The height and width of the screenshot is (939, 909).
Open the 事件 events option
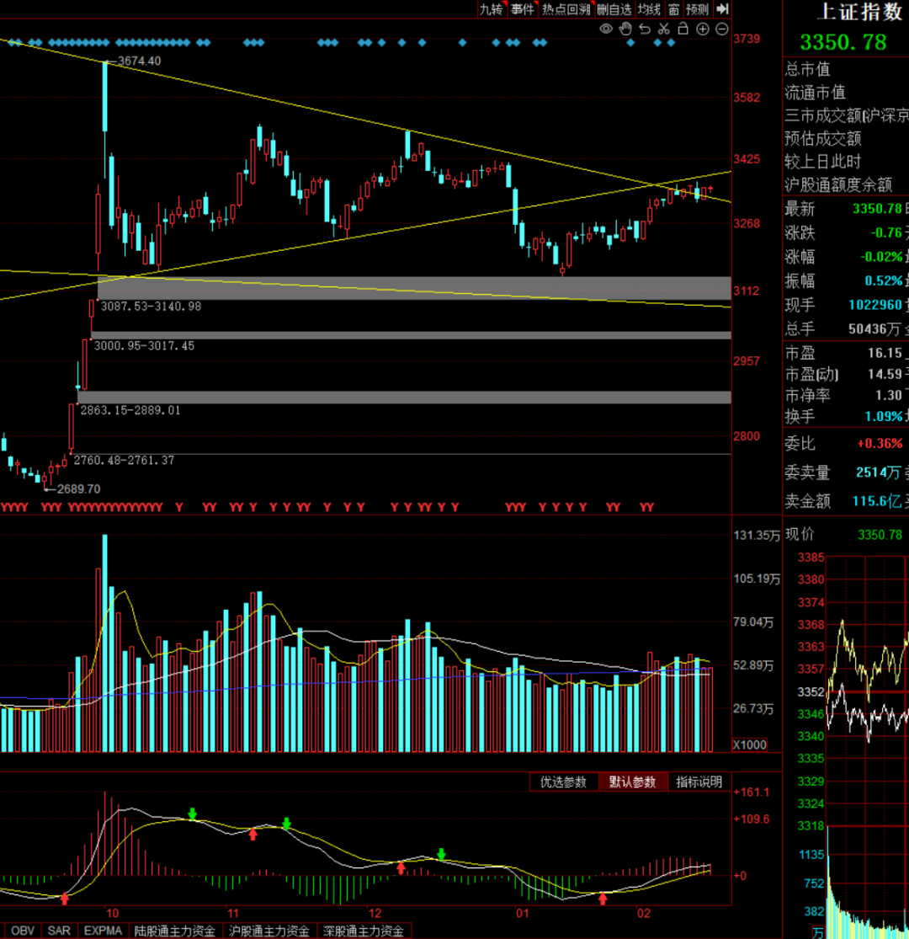pos(523,9)
